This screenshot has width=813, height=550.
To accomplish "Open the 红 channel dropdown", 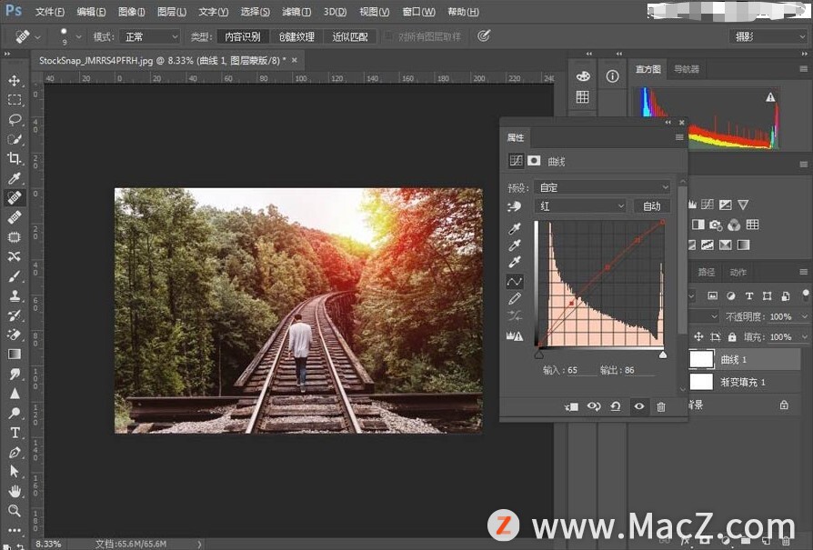I will pyautogui.click(x=581, y=206).
